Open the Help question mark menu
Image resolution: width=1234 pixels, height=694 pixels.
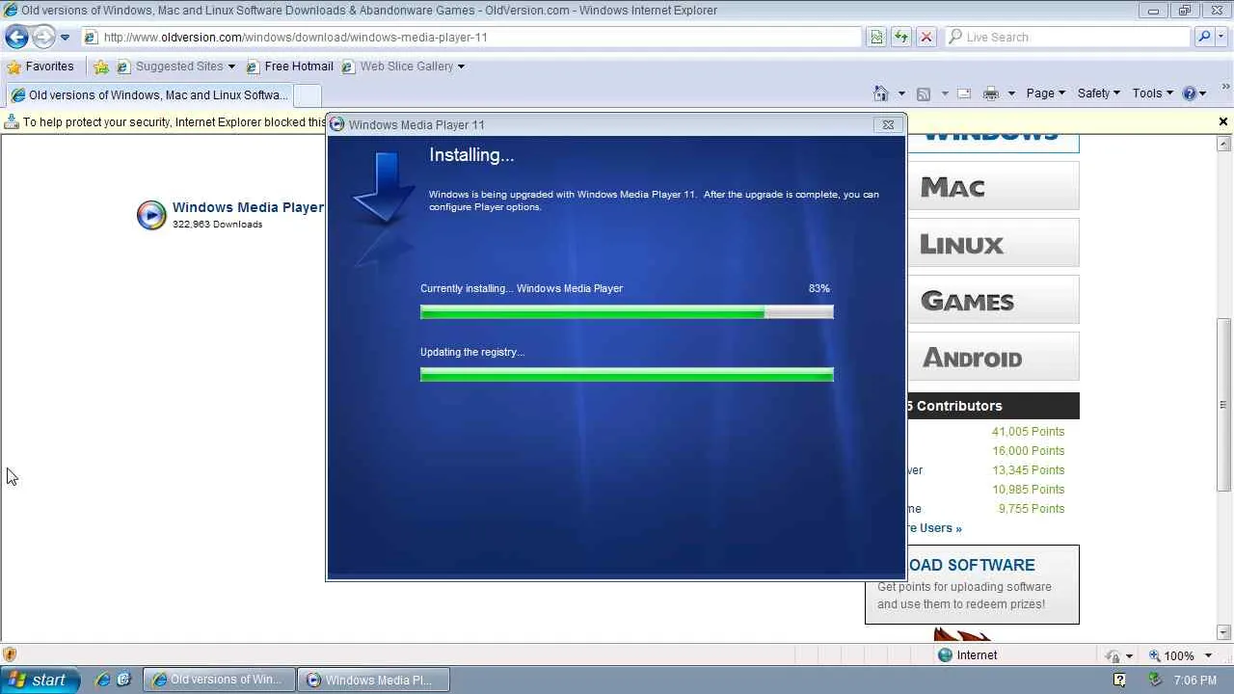(1194, 93)
